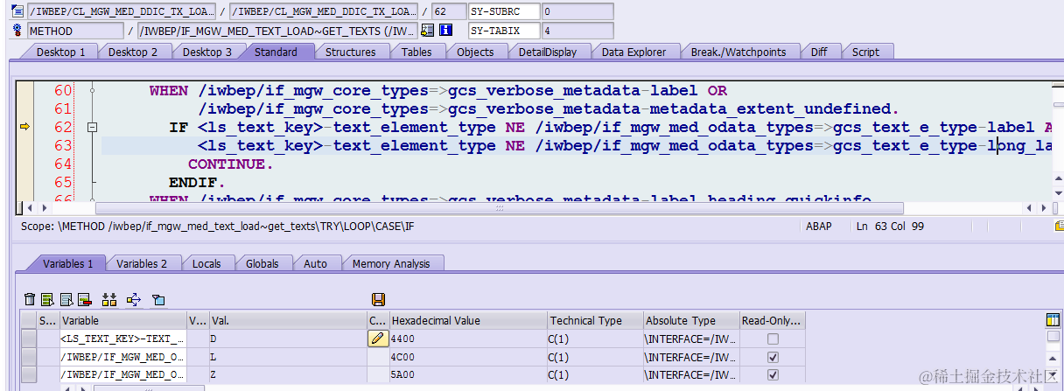Image resolution: width=1064 pixels, height=391 pixels.
Task: Click the table layout icon at right edge
Action: tap(1053, 320)
